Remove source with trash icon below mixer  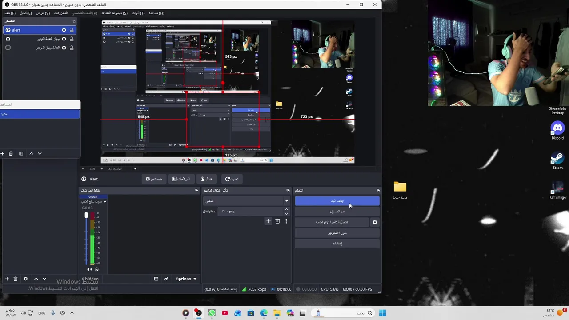tap(16, 279)
